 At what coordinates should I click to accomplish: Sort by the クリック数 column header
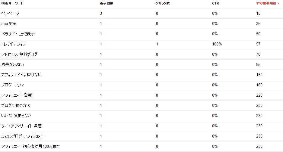tap(163, 3)
